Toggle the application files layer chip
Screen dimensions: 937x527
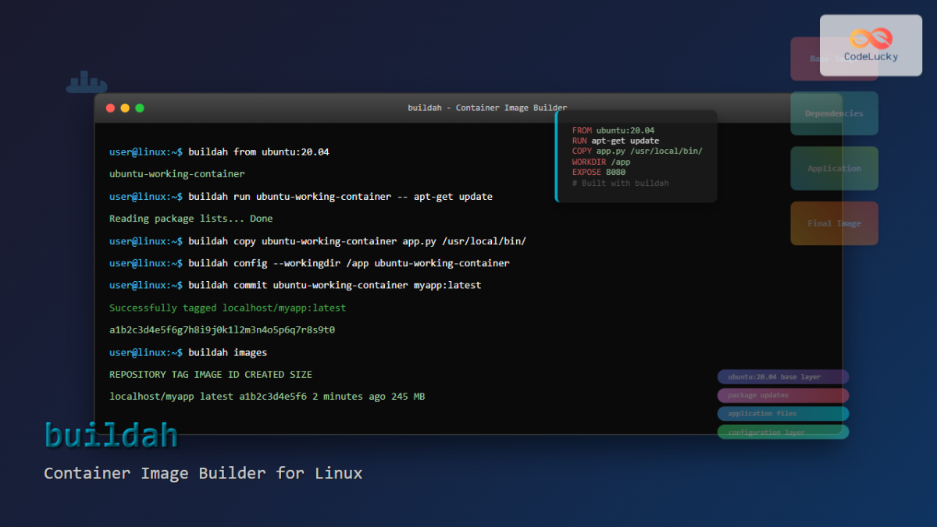coord(782,413)
